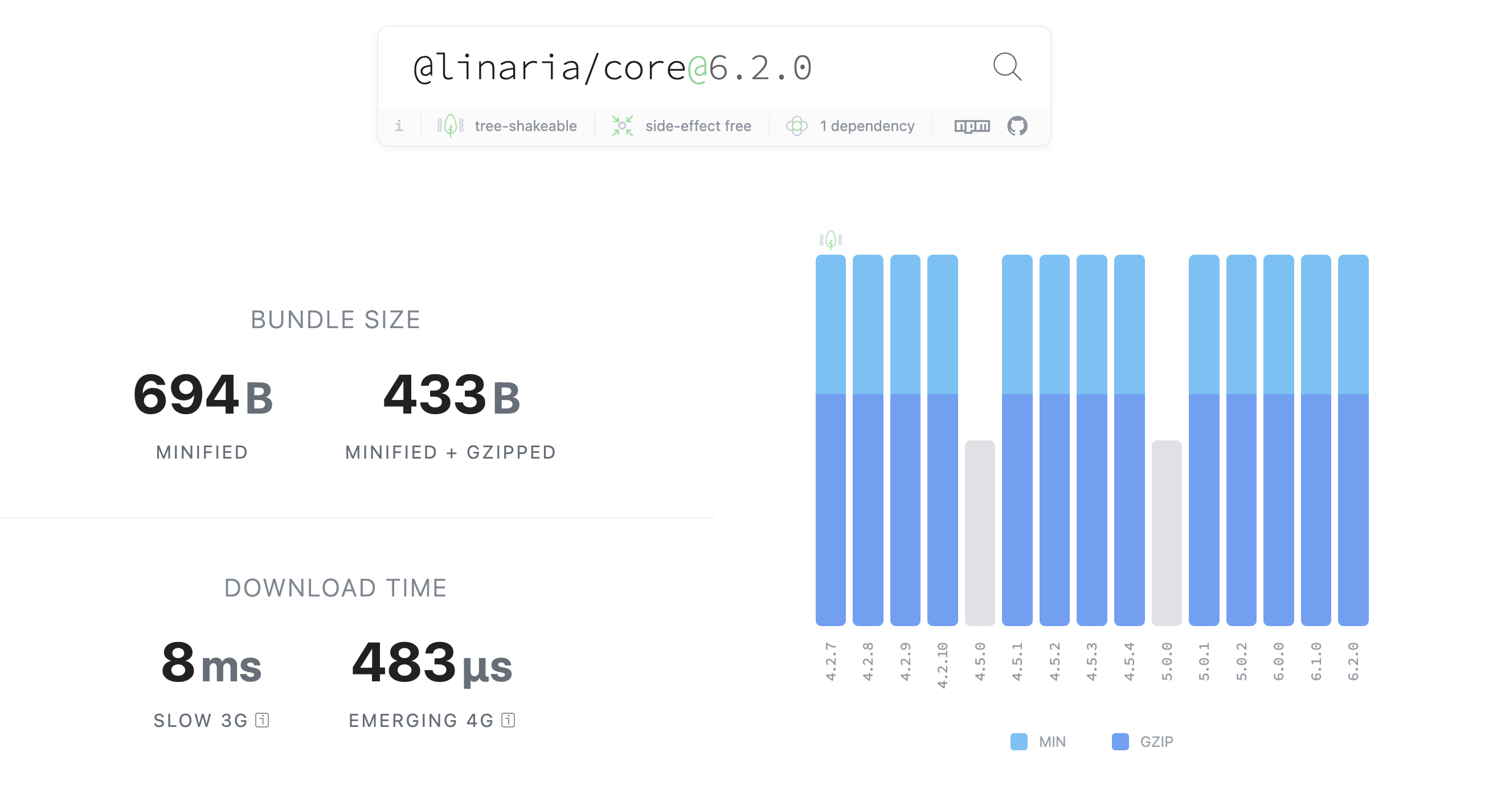The image size is (1489, 793).
Task: Select the 5.0.1 version bar
Action: (x=1204, y=440)
